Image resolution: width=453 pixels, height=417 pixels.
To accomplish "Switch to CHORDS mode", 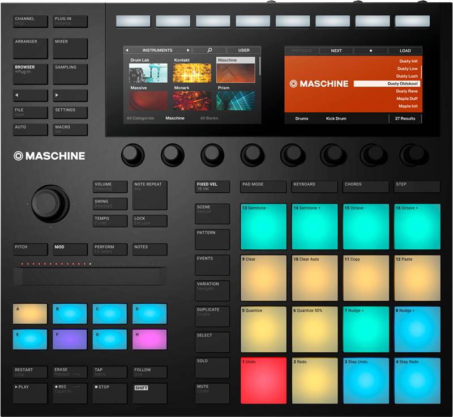I will tap(366, 186).
